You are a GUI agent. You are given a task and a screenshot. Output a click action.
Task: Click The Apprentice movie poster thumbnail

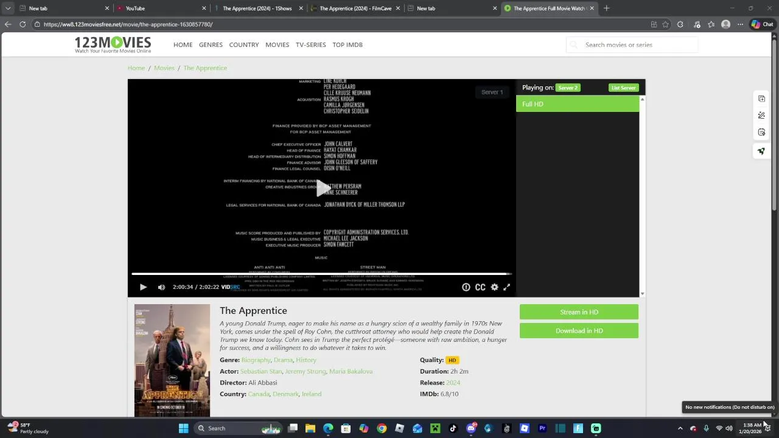point(172,361)
